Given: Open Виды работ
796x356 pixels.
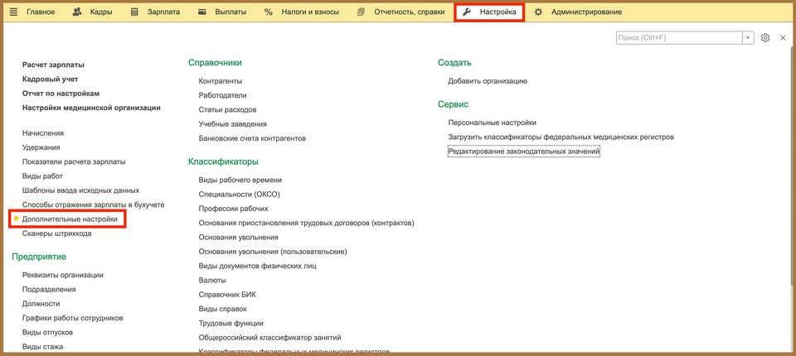Looking at the screenshot, I should click(42, 176).
